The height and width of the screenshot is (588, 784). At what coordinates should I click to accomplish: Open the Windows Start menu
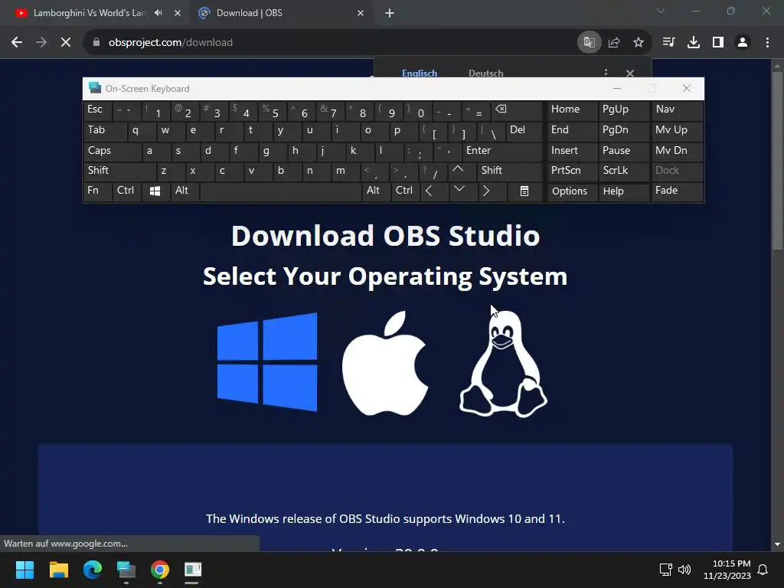[x=24, y=570]
